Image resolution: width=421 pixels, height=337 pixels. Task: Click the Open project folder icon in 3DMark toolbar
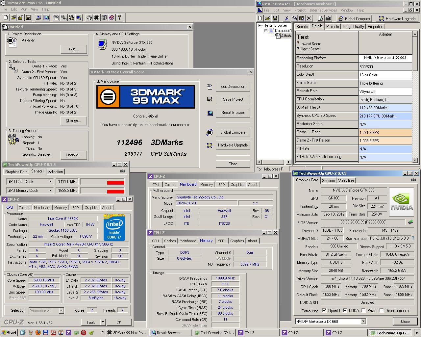point(13,18)
